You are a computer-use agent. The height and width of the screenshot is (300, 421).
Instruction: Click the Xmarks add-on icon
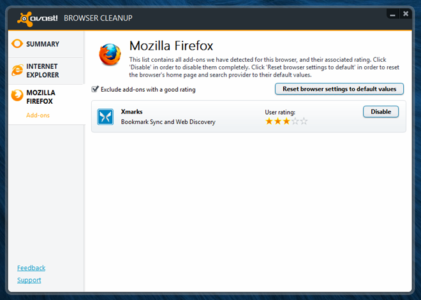point(105,117)
